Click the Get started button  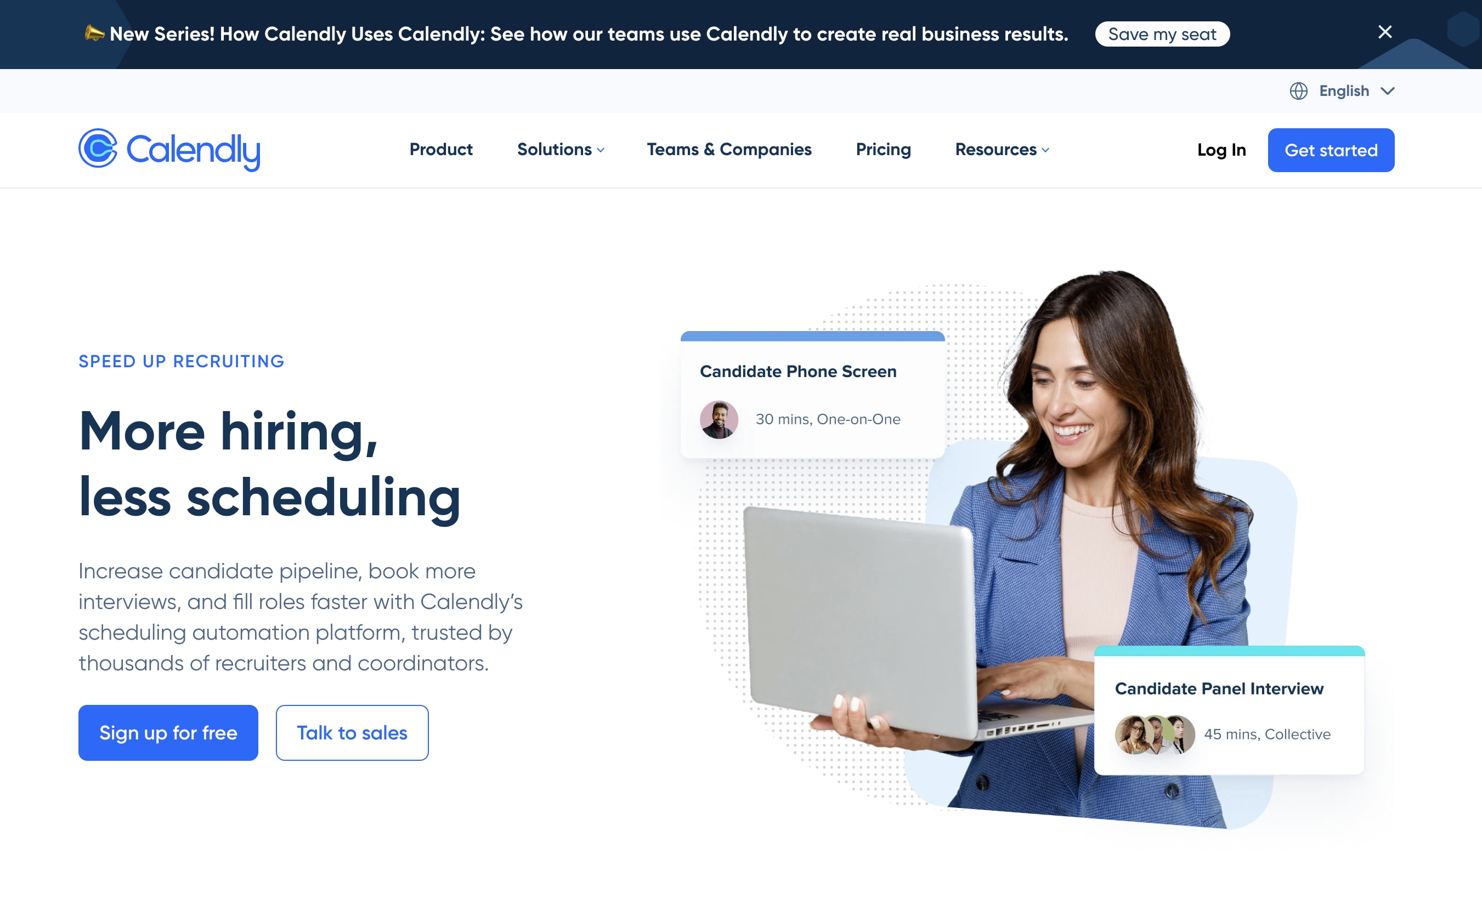pos(1331,149)
